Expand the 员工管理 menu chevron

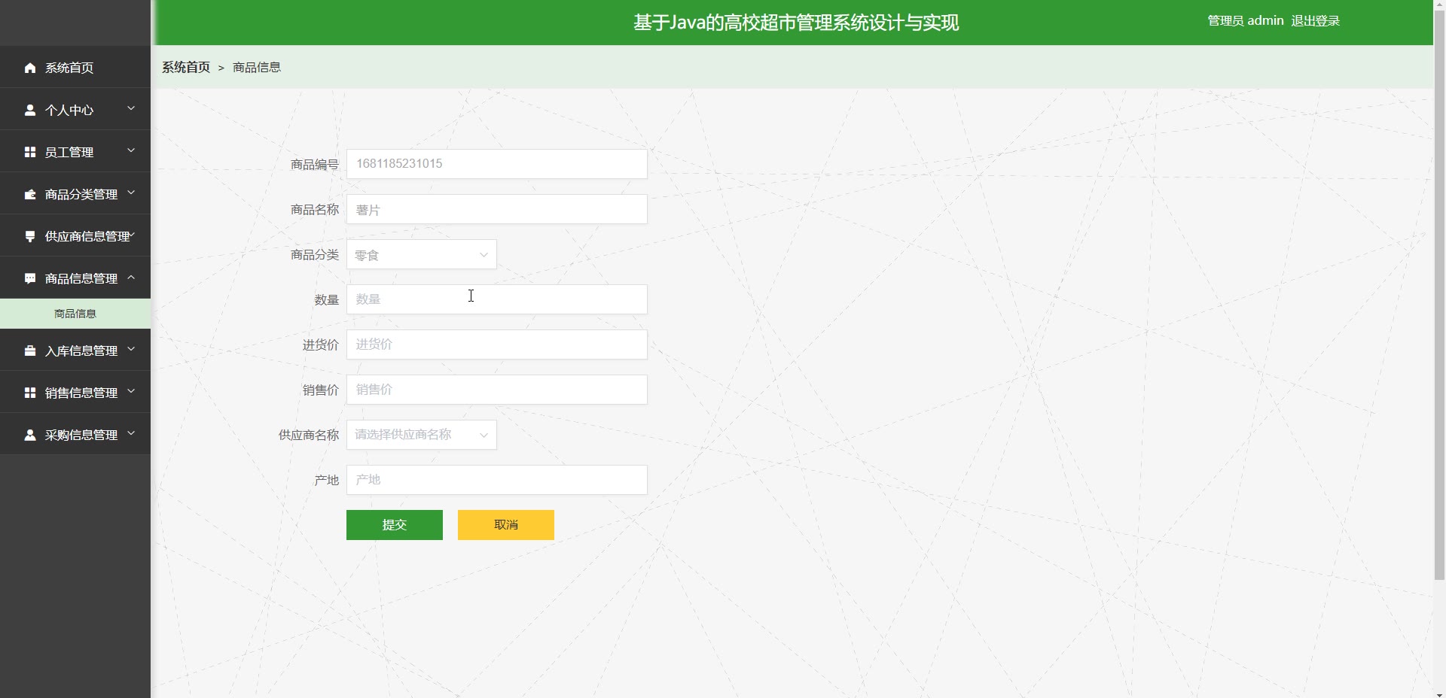coord(131,150)
